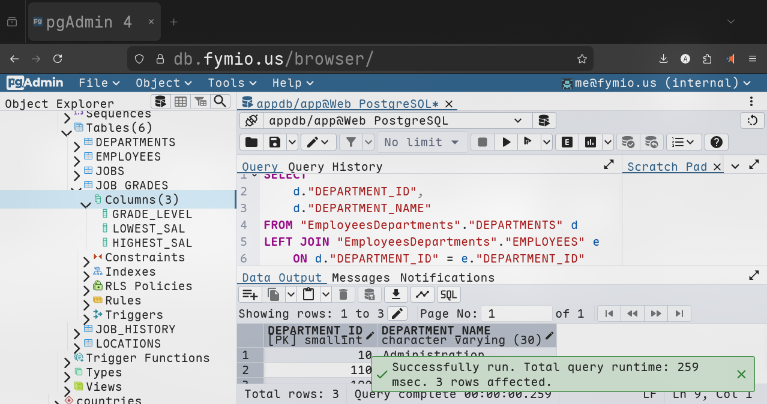This screenshot has height=404, width=767.
Task: Download results as CSV file
Action: [396, 294]
